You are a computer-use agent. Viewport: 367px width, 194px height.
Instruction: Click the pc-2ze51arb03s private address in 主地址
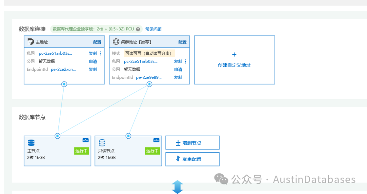[x=55, y=53]
